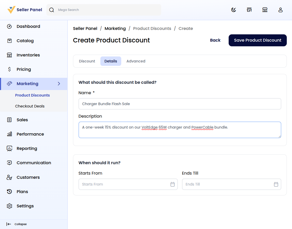Click 'When should it run?' heading
292x229 pixels.
[x=99, y=163]
